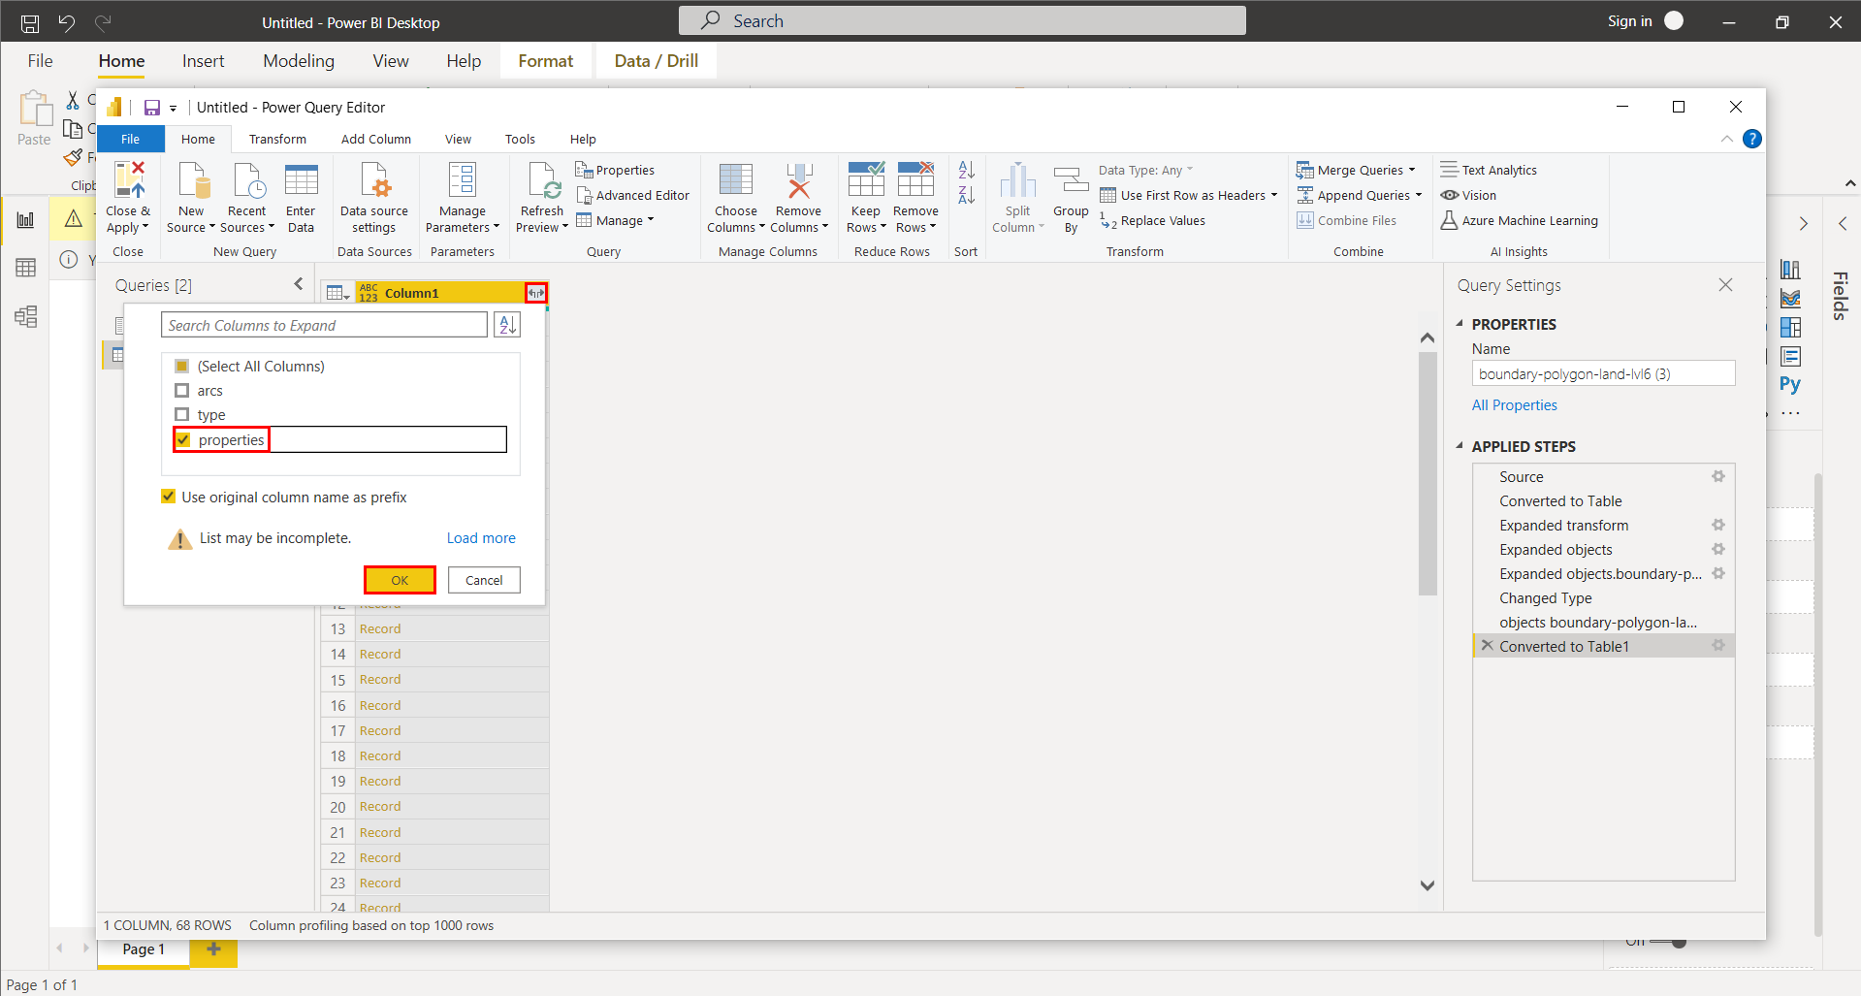The height and width of the screenshot is (996, 1861).
Task: Click the vertical scrollbar down arrow in preview
Action: click(x=1427, y=884)
